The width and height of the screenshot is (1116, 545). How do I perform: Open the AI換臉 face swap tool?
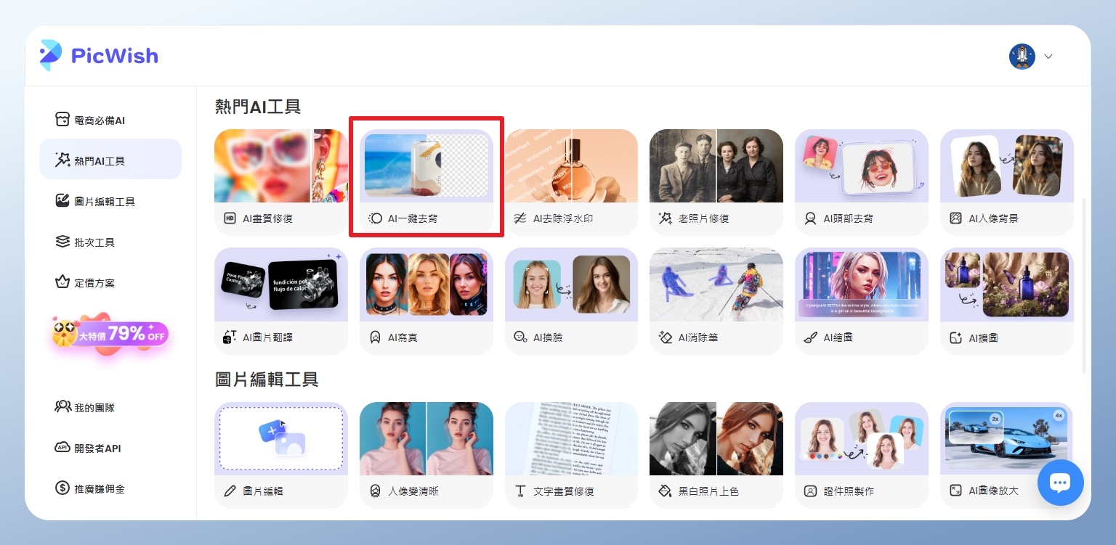click(571, 300)
